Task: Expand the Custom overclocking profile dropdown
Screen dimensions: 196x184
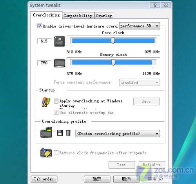Action: 118,133
